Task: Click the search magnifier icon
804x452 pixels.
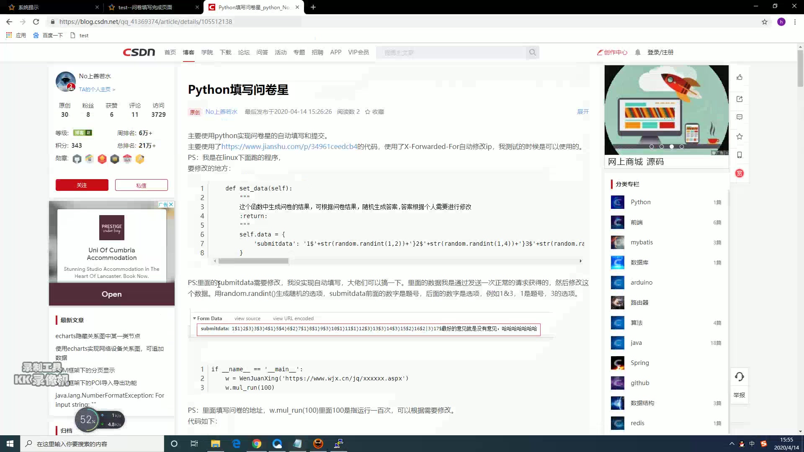Action: pyautogui.click(x=532, y=52)
